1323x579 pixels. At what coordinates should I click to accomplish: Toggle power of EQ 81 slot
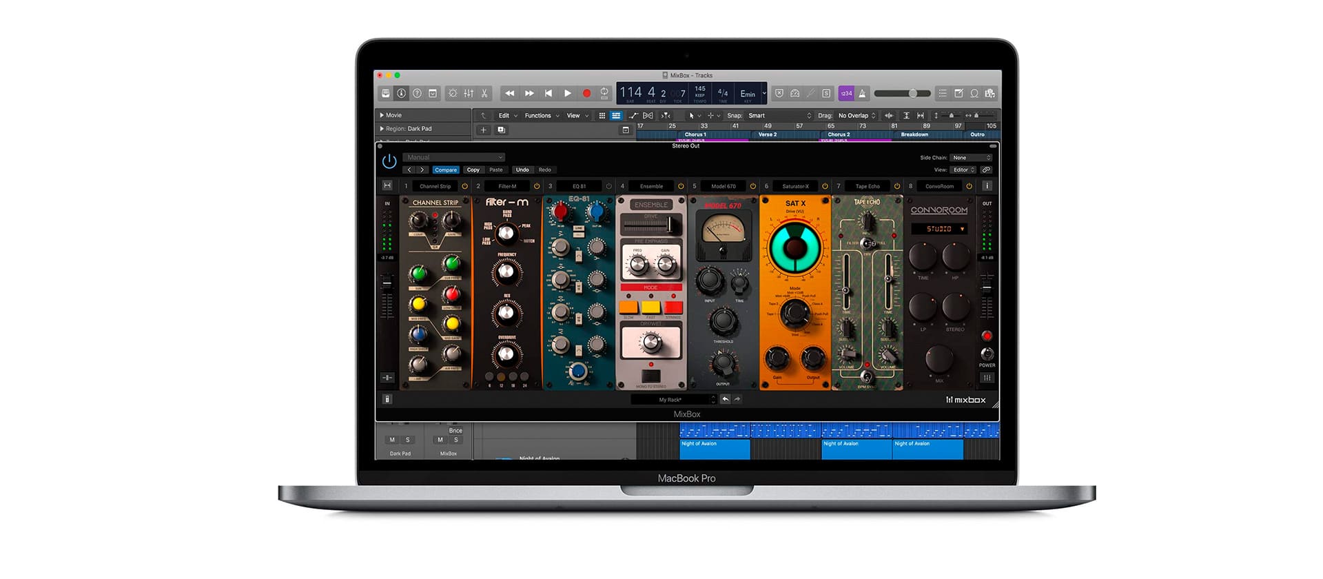(608, 186)
